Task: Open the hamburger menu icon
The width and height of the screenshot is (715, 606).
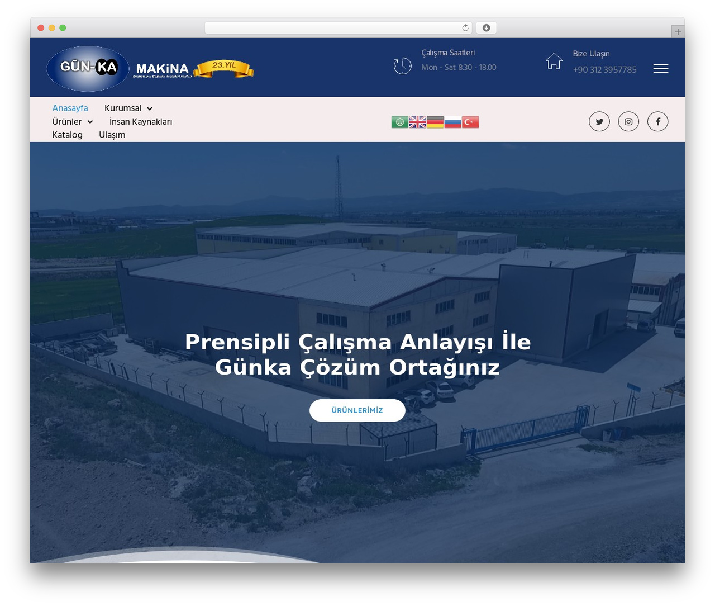Action: tap(661, 68)
